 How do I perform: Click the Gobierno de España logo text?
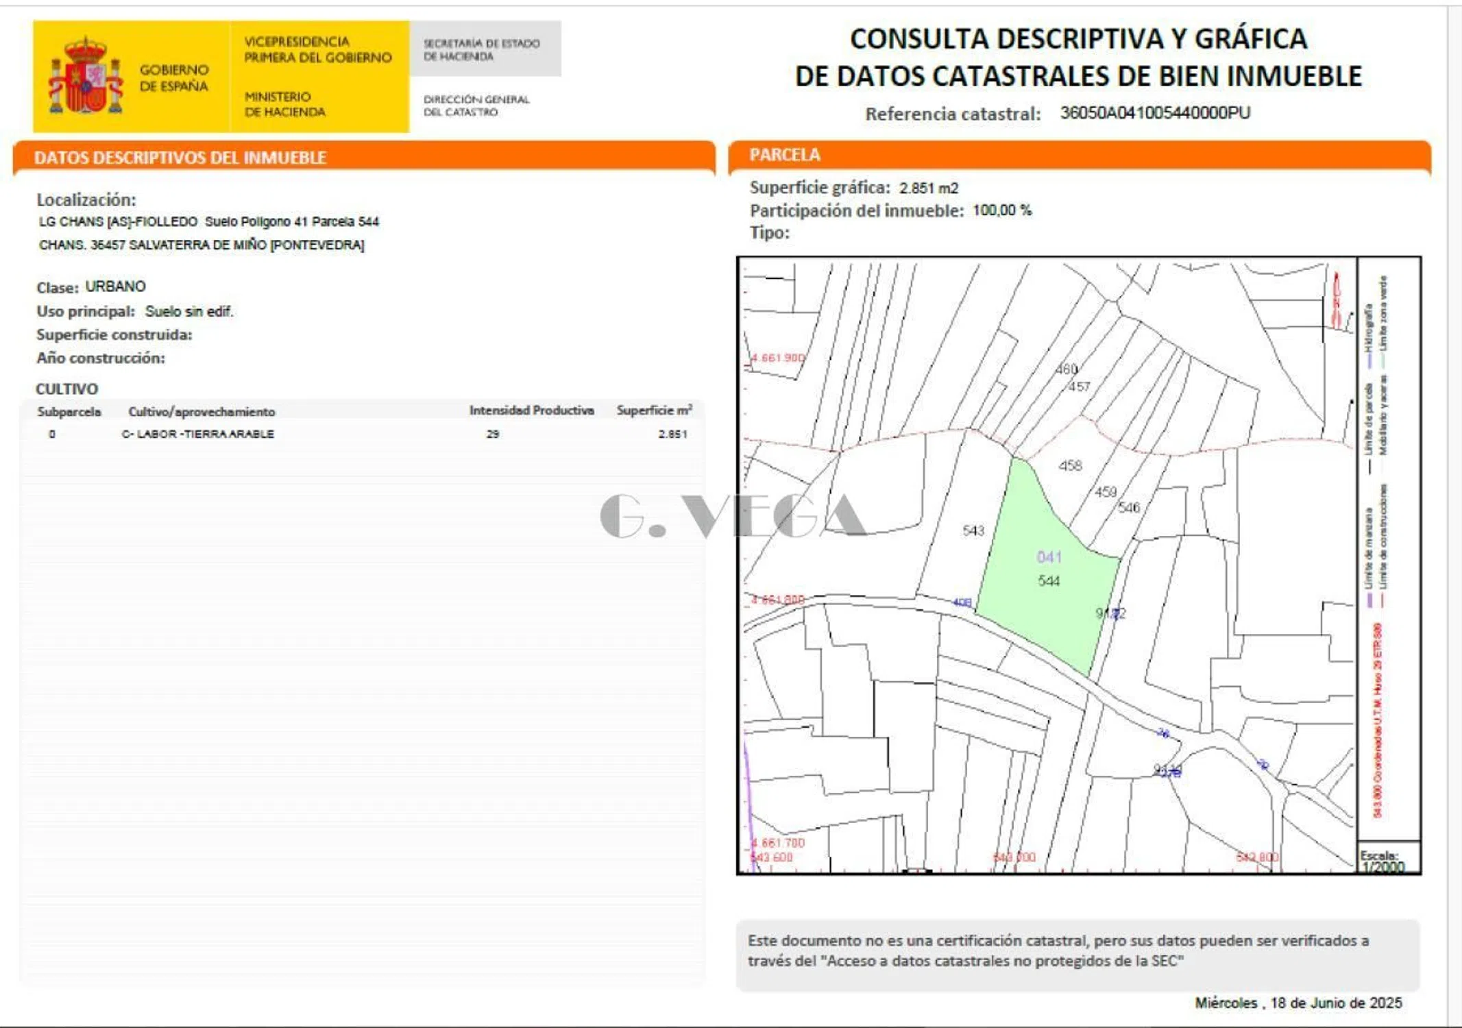click(x=173, y=77)
